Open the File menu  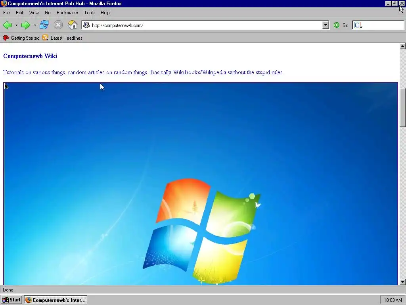click(6, 13)
